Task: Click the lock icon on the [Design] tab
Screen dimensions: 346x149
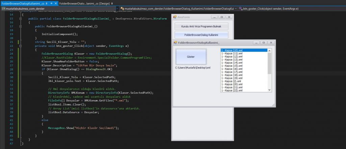Action: (113, 3)
